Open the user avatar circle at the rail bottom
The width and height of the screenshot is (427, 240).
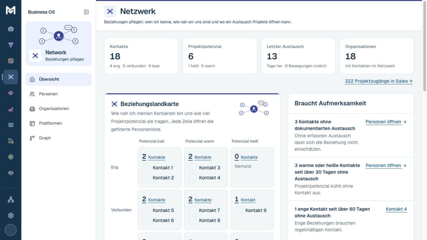(10, 230)
